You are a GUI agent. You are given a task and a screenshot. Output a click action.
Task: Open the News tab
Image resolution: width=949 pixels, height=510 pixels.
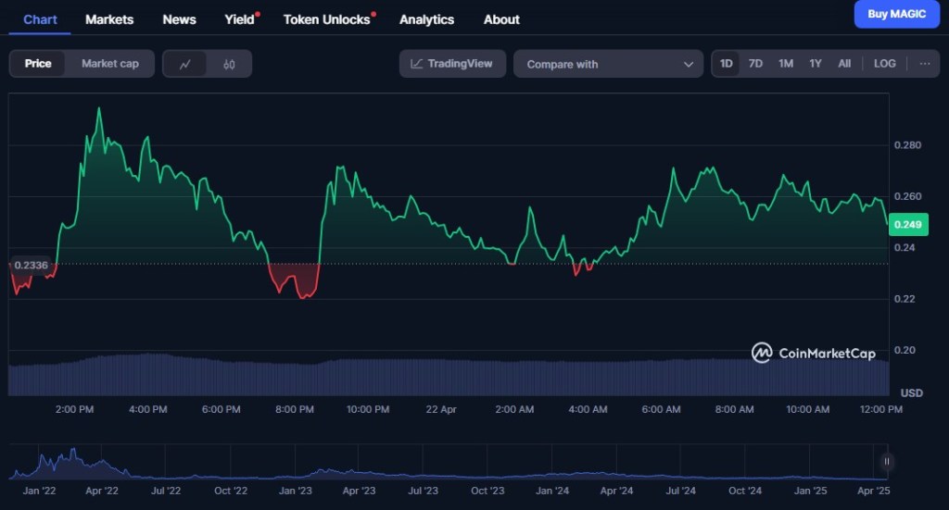click(x=179, y=19)
